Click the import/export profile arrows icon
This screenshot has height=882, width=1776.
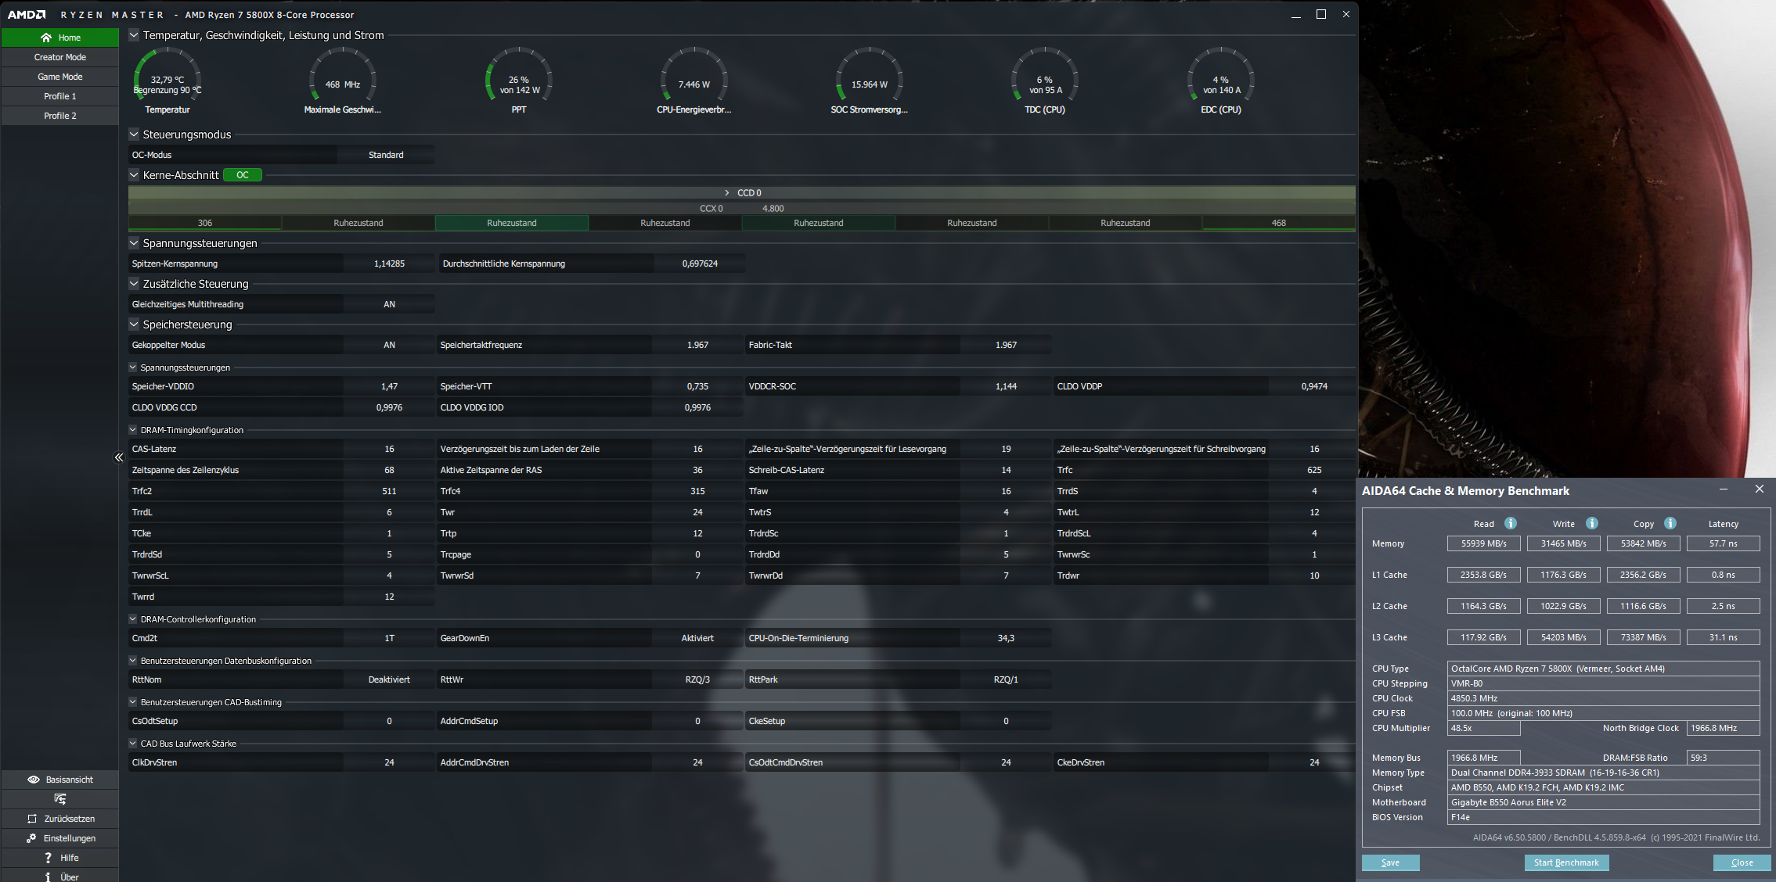click(x=59, y=799)
